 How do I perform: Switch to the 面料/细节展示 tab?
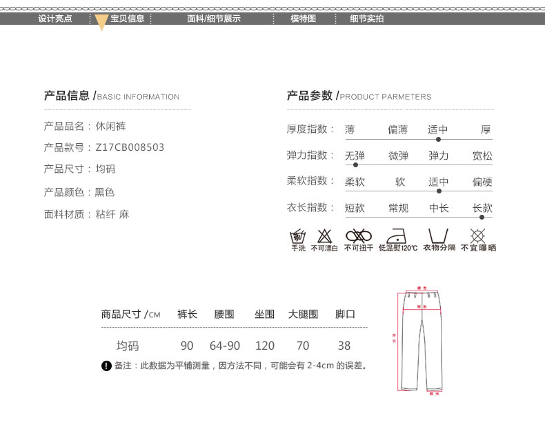point(214,19)
